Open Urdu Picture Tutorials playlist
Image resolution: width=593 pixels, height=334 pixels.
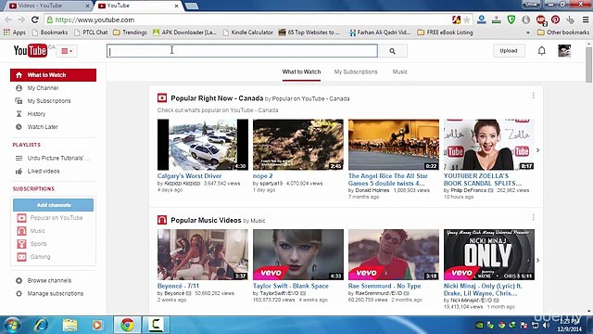click(x=58, y=158)
